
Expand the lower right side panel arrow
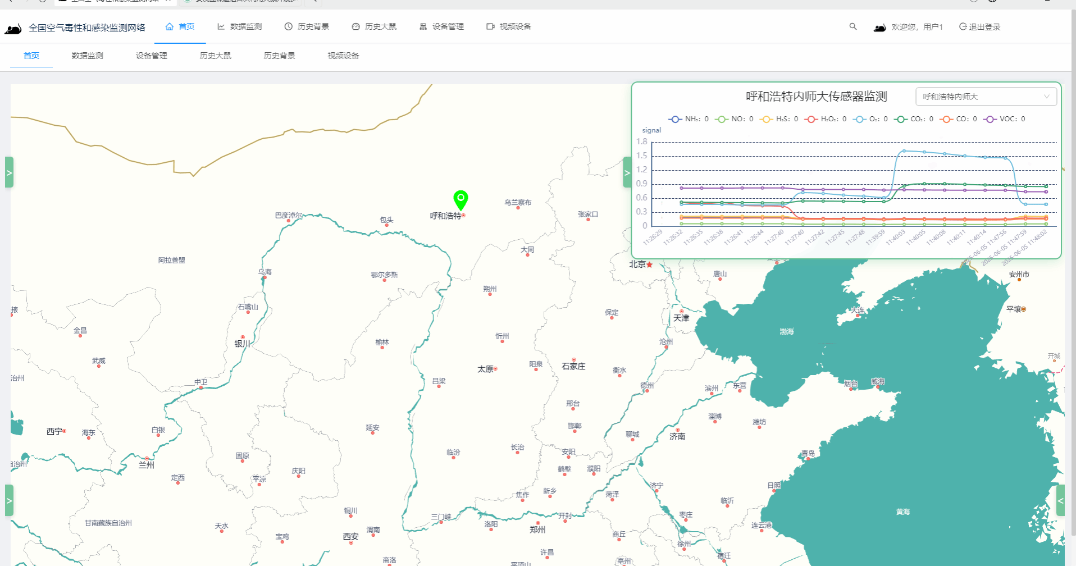tap(1060, 500)
